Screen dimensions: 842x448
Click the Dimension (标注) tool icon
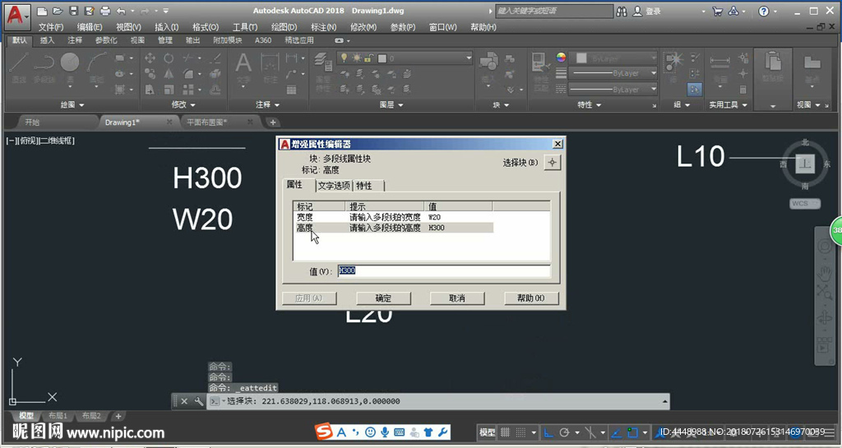(270, 67)
